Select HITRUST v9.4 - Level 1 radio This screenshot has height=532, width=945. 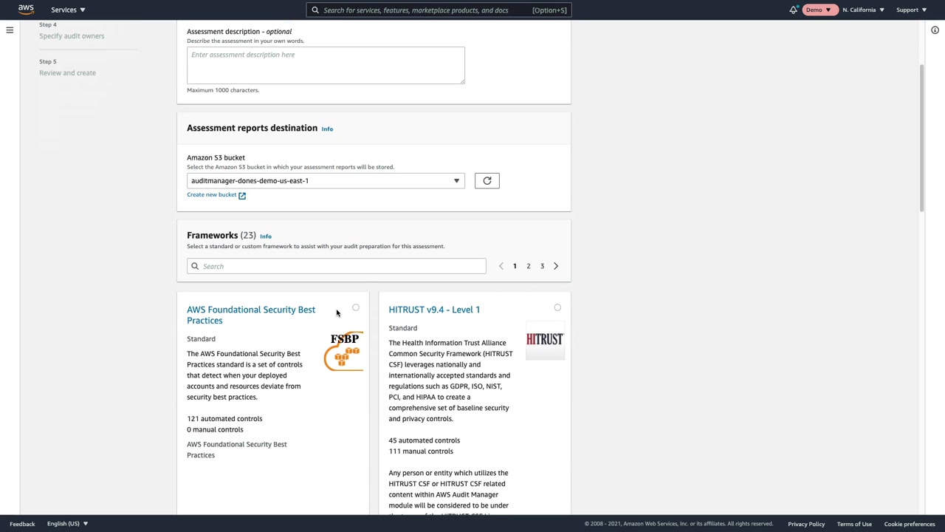click(x=557, y=307)
